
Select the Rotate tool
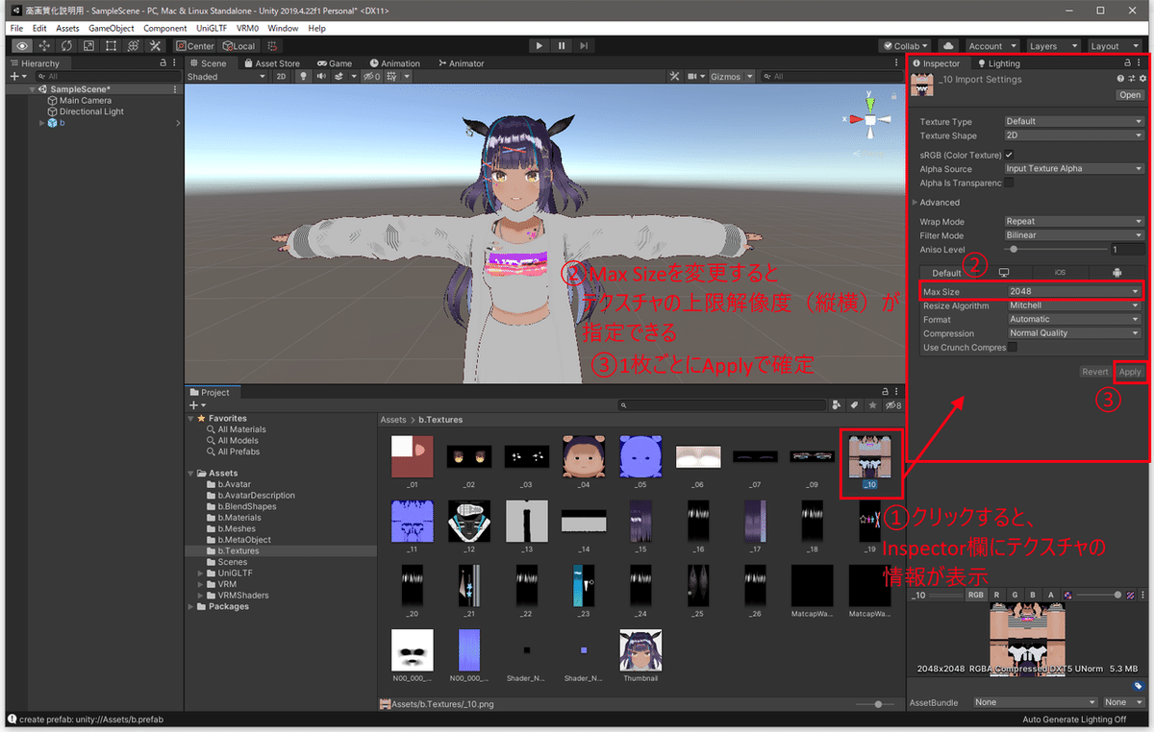pos(66,45)
